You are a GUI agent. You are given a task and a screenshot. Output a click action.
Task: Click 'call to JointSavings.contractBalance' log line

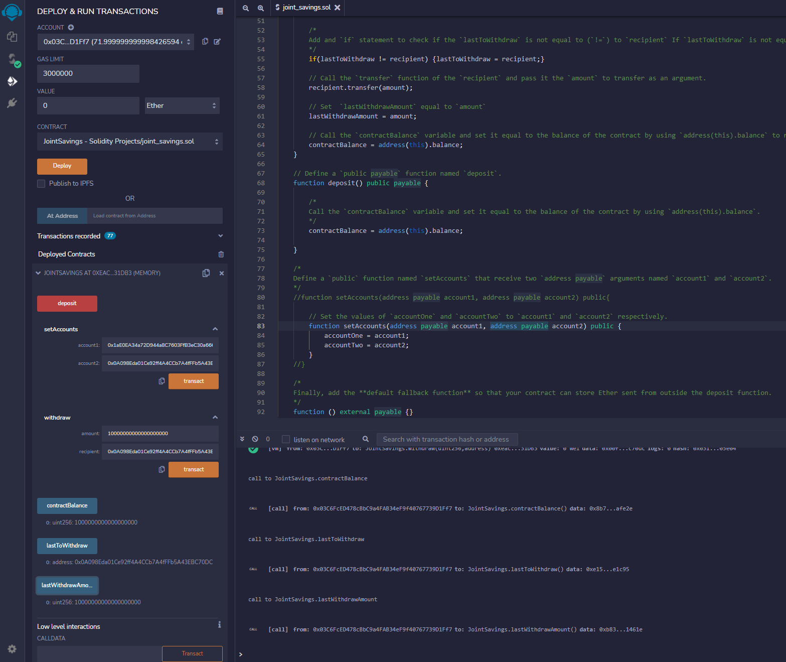click(308, 478)
